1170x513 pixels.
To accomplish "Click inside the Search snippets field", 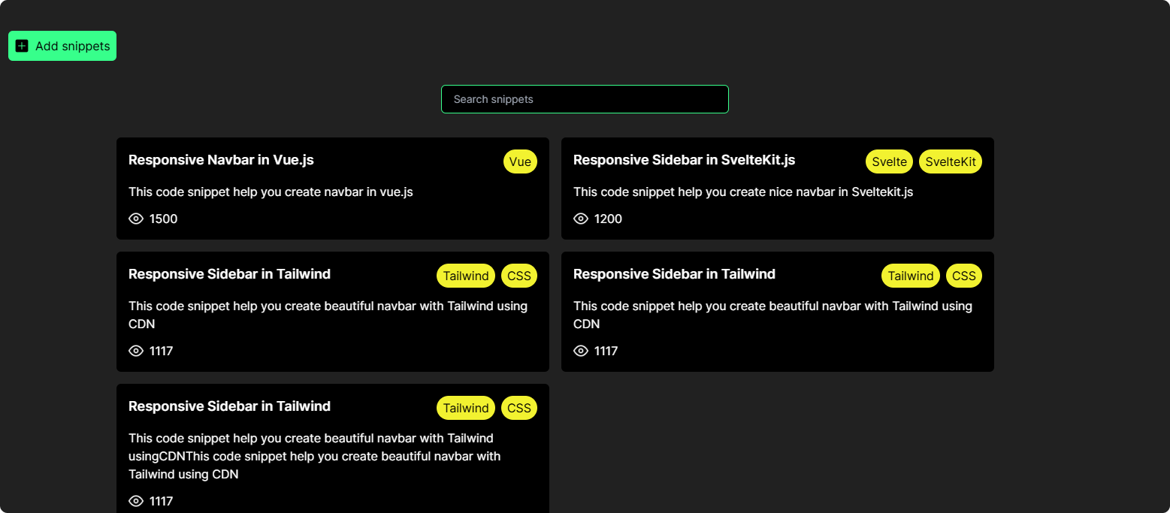I will click(x=585, y=99).
